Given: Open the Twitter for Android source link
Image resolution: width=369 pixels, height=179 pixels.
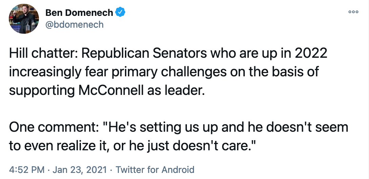Looking at the screenshot, I should point(155,169).
